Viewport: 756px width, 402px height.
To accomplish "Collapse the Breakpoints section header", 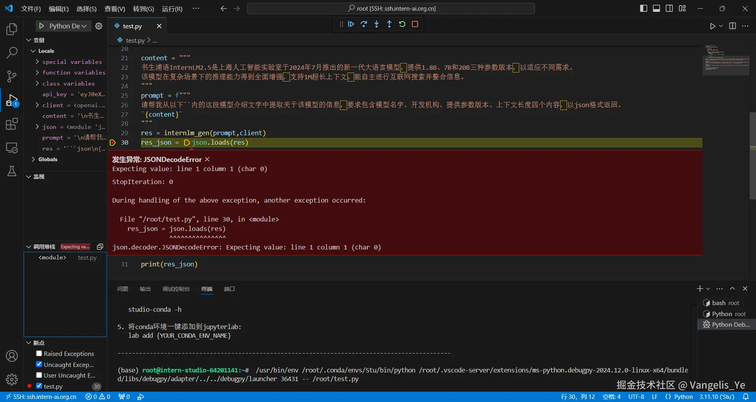I will click(x=65, y=343).
